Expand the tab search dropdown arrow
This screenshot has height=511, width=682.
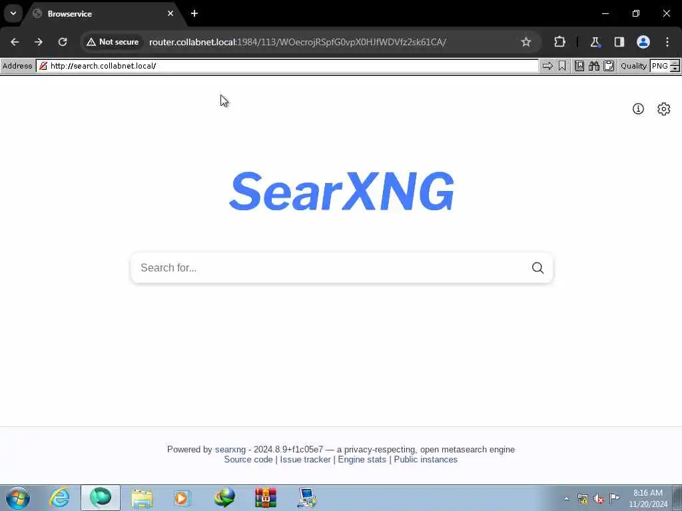[x=13, y=13]
